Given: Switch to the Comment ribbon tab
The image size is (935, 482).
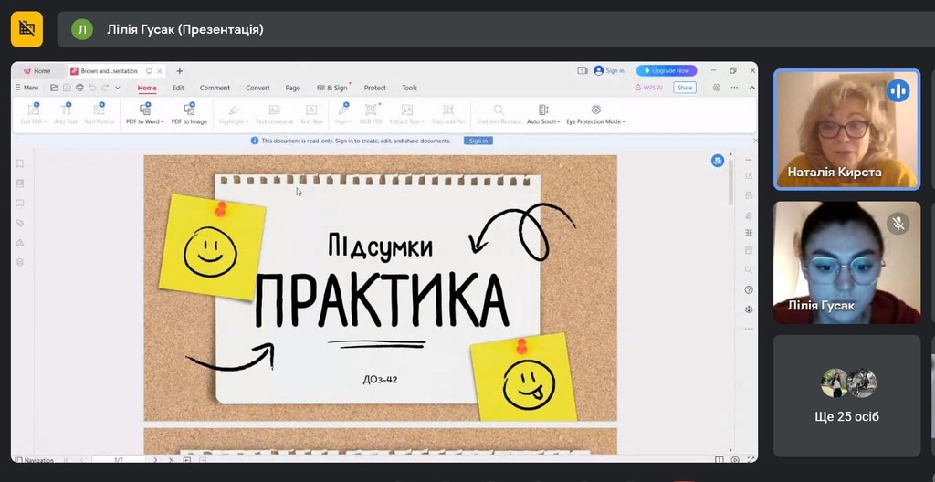Looking at the screenshot, I should [x=215, y=88].
